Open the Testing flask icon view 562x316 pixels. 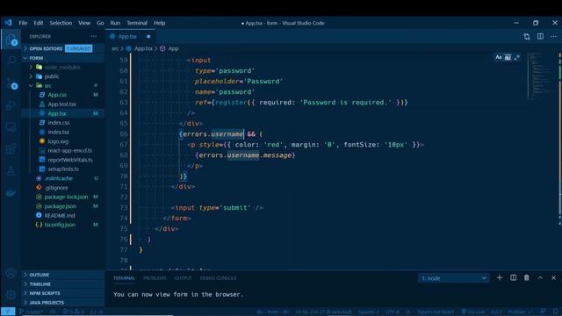pos(11,171)
